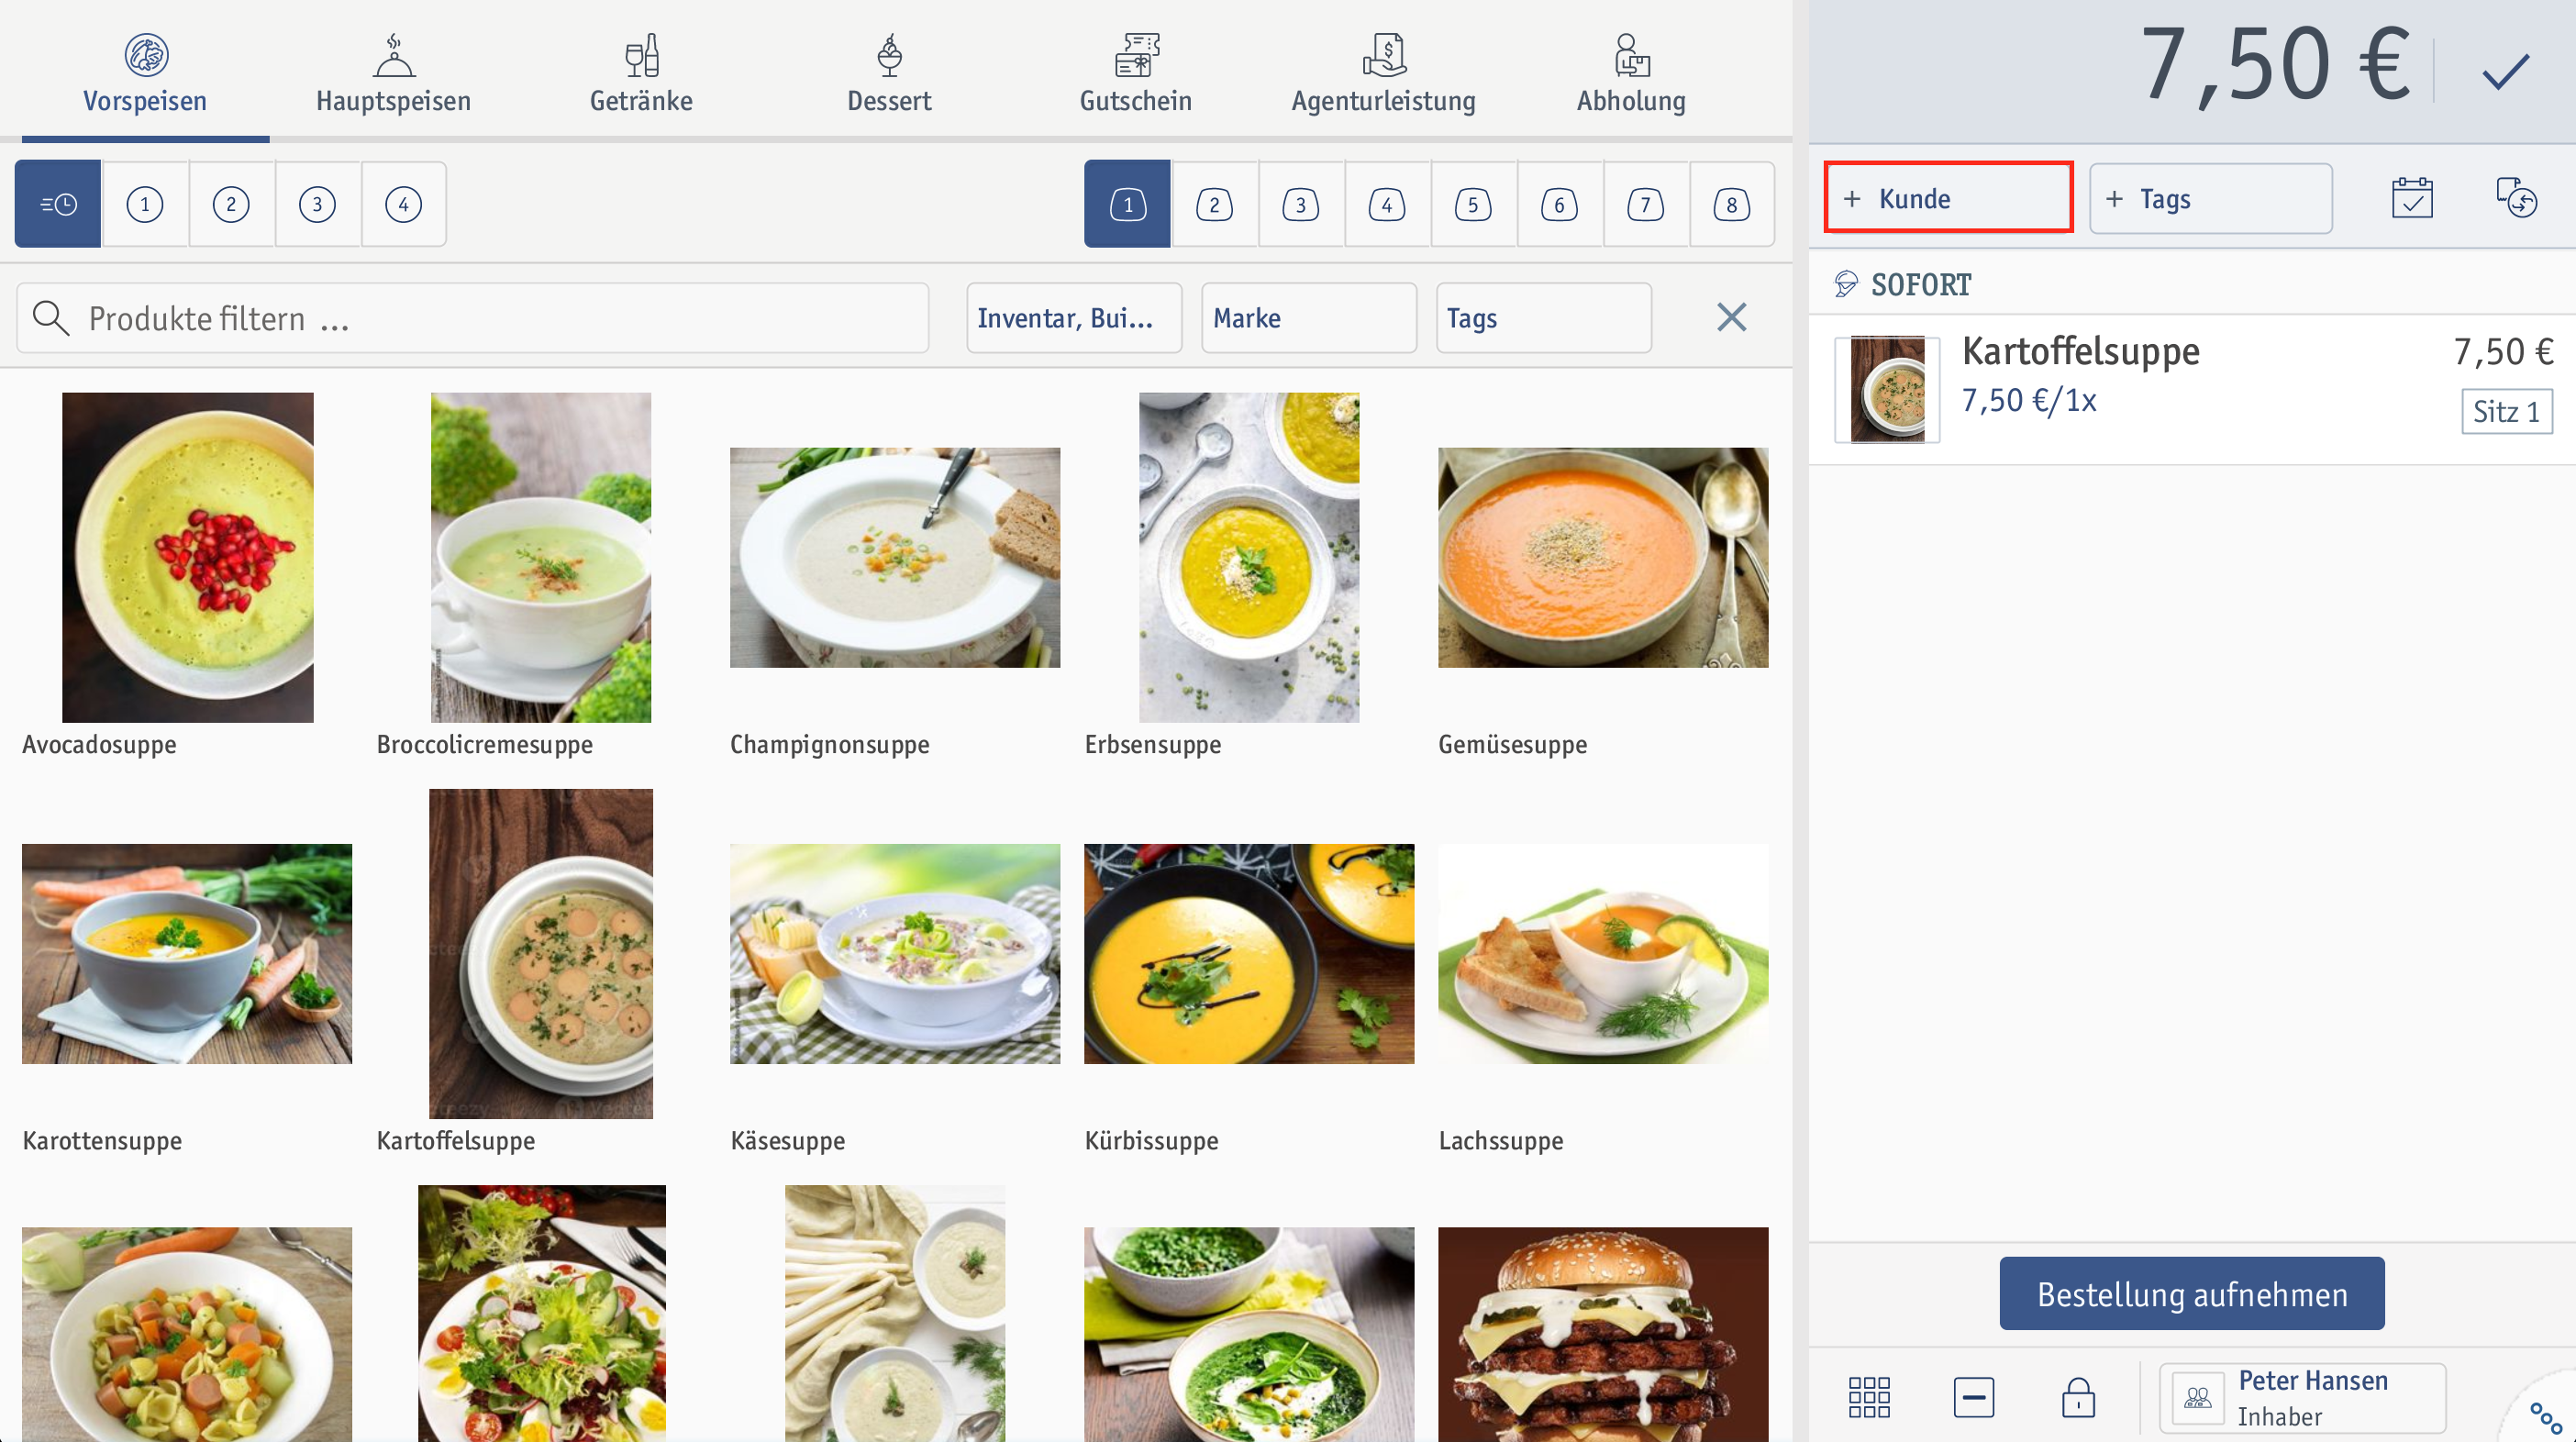
Task: Select course number 4
Action: (x=403, y=204)
